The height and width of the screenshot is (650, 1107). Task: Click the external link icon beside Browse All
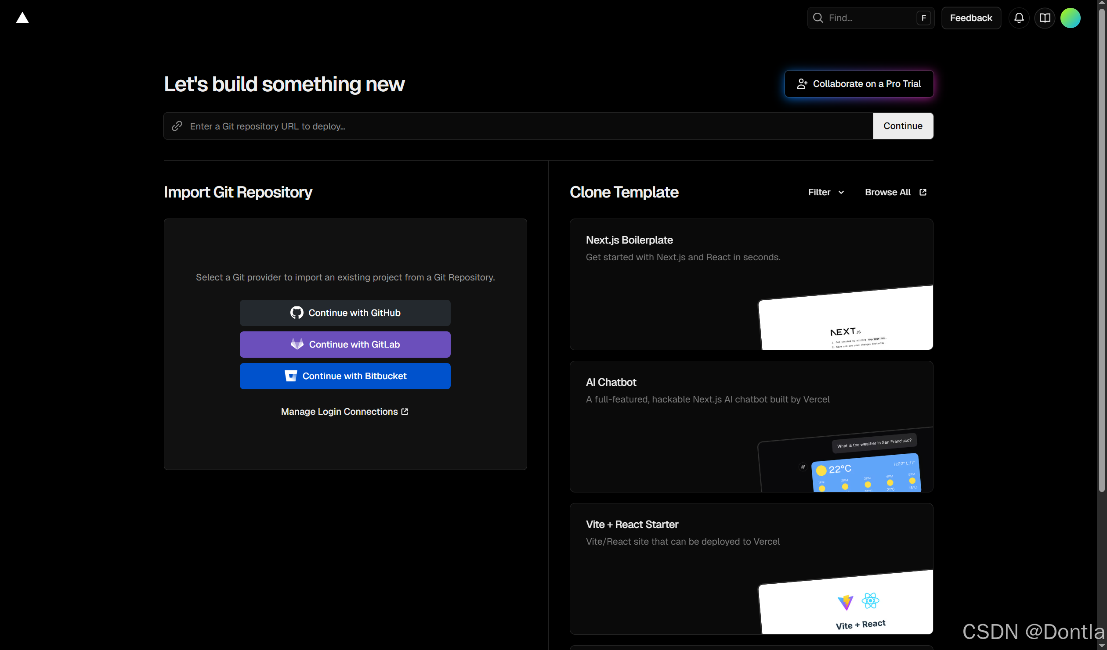point(923,192)
